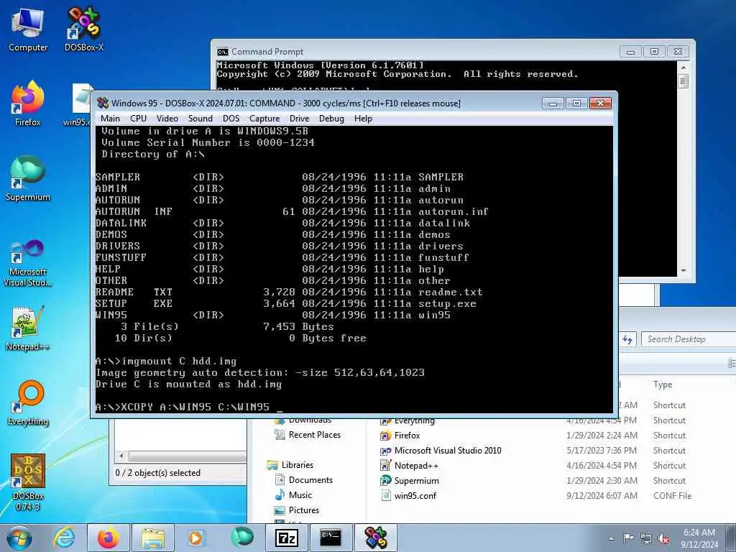
Task: Open Supermium from the taskbar
Action: tap(241, 538)
